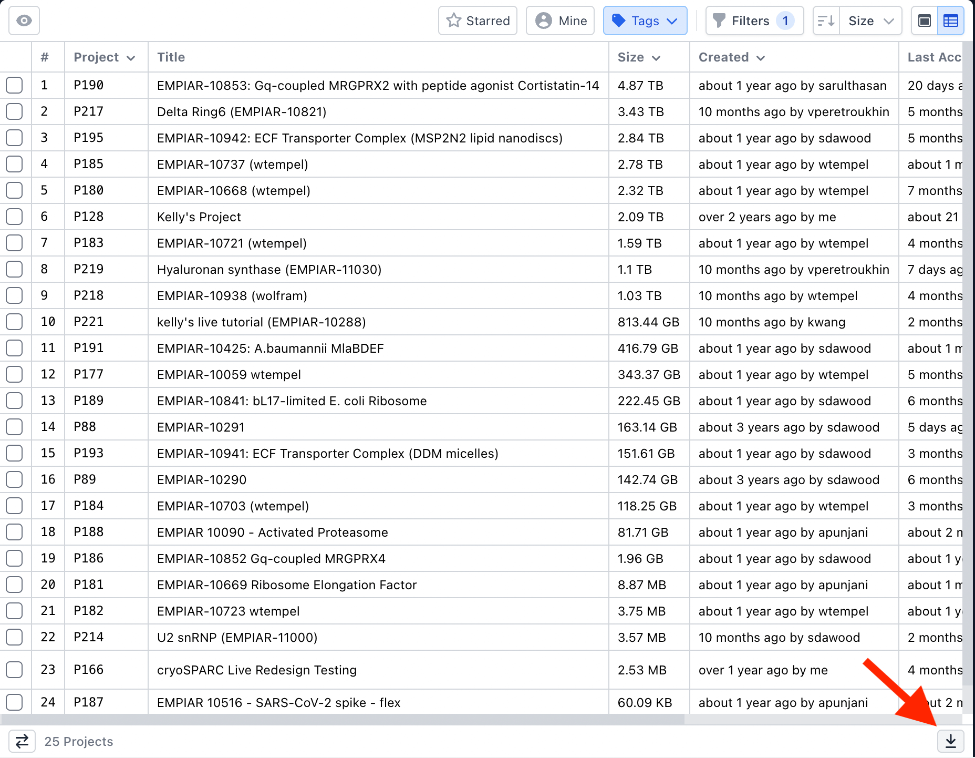Open the Size sort-by dropdown
The width and height of the screenshot is (975, 758).
870,21
